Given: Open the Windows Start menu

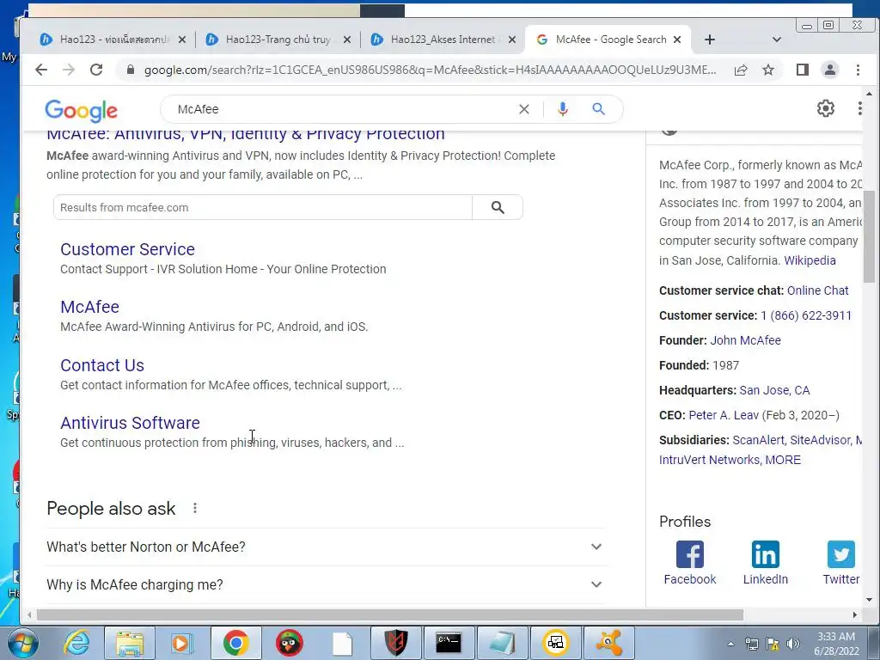Looking at the screenshot, I should coord(22,643).
